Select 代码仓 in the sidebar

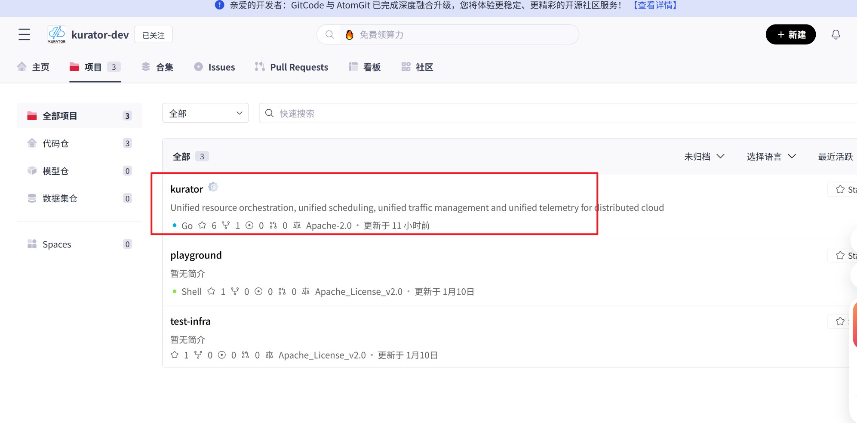point(79,143)
